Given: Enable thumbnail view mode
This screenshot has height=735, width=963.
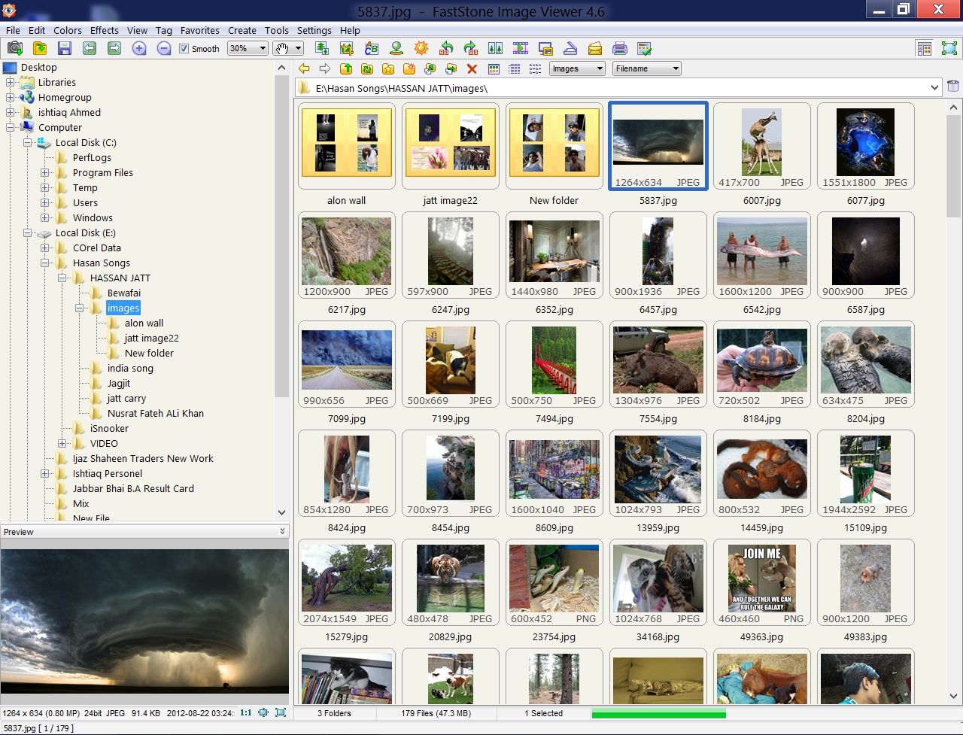Looking at the screenshot, I should 493,68.
